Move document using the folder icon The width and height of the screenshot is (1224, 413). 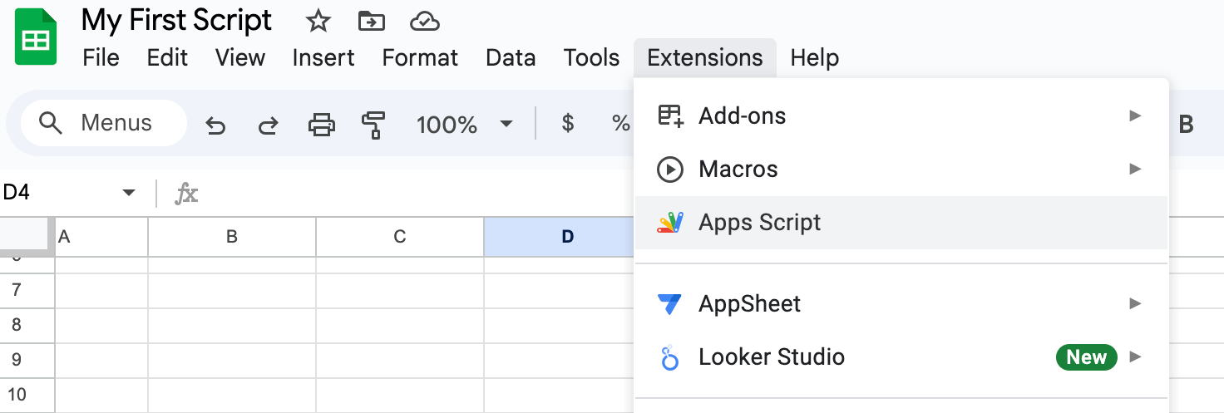click(371, 22)
